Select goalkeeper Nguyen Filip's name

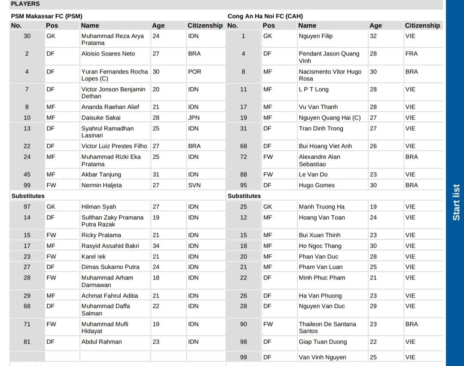coord(316,36)
